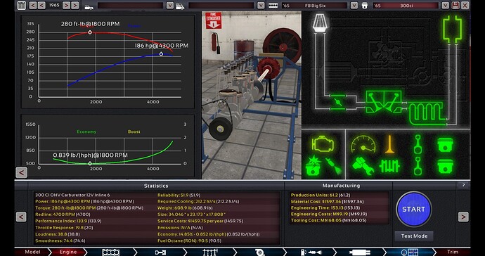The image size is (485, 256).
Task: Advance year with the right arrow stepper
Action: [x=66, y=5]
